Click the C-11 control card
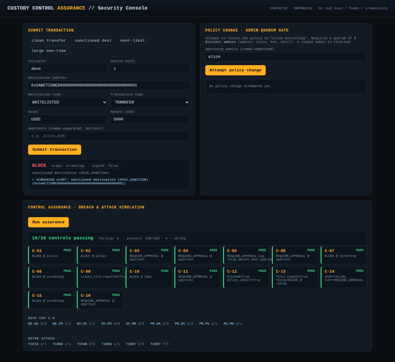The width and height of the screenshot is (395, 362). click(197, 277)
